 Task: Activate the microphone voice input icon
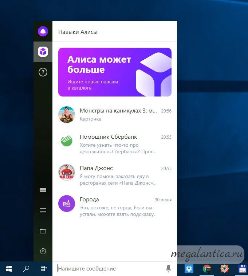click(x=169, y=269)
